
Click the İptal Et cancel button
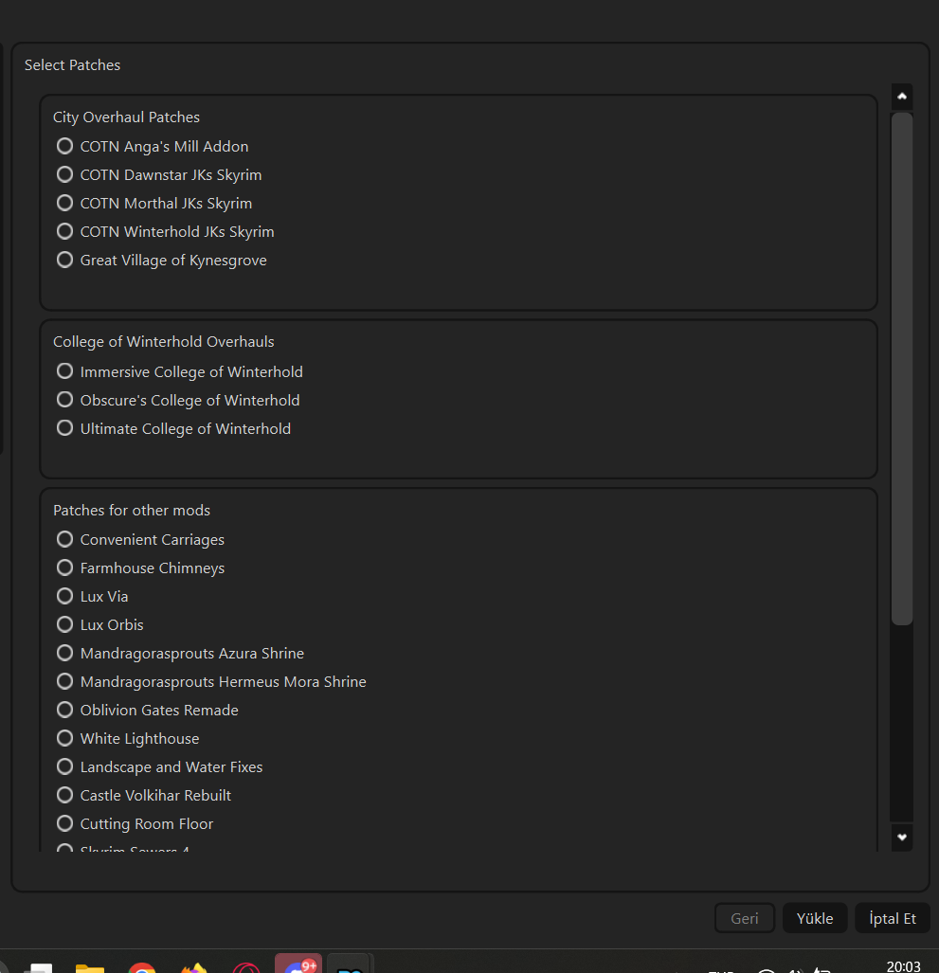click(893, 918)
